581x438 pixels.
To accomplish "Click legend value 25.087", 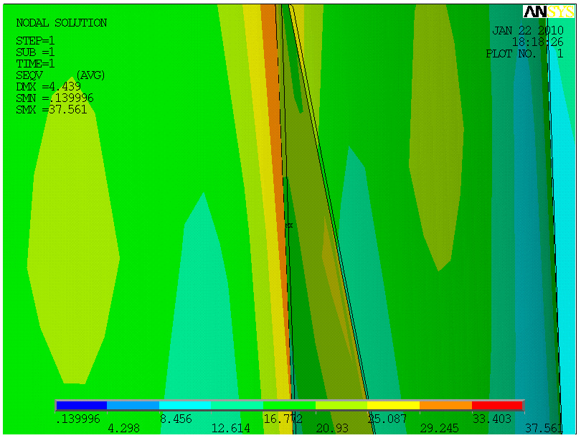I will 387,419.
